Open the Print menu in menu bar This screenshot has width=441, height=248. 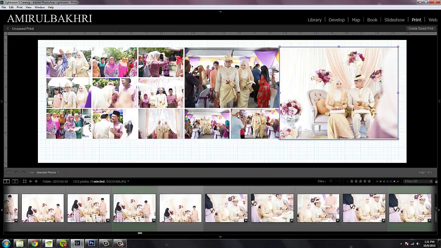point(20,7)
